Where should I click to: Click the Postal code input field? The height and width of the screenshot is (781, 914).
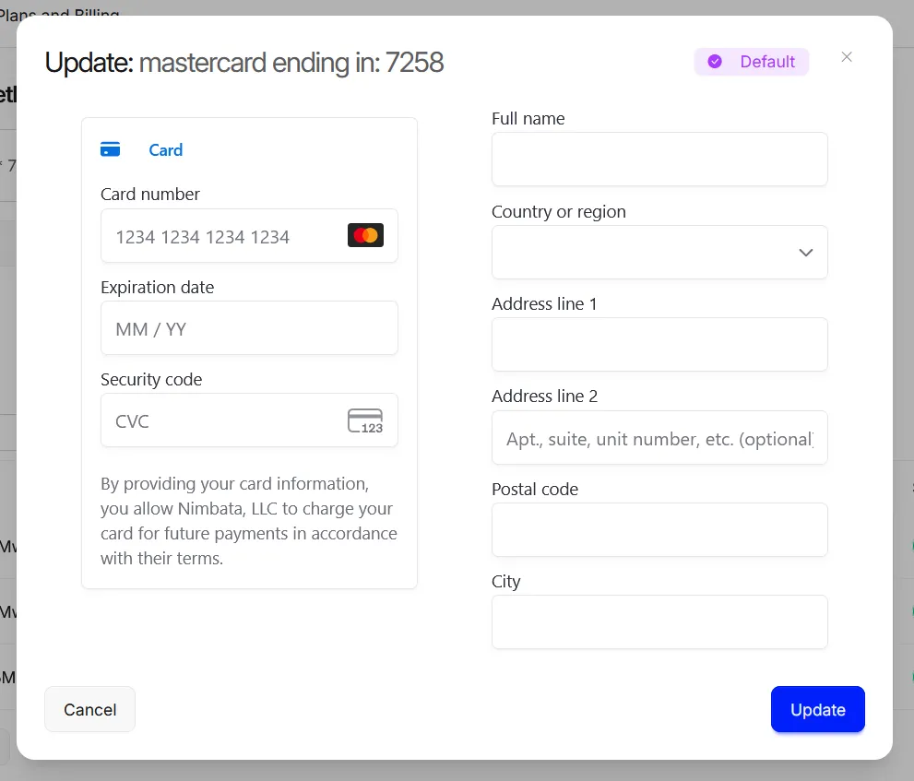(x=659, y=530)
